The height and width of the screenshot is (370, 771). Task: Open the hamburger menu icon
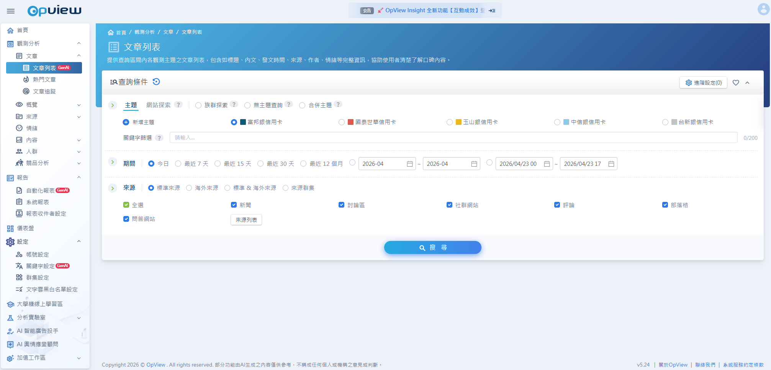click(x=11, y=11)
